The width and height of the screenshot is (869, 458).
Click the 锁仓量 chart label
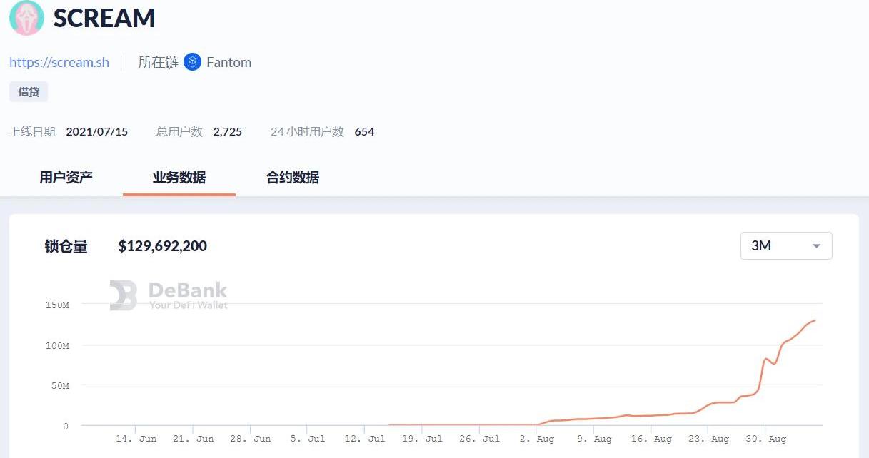(66, 246)
